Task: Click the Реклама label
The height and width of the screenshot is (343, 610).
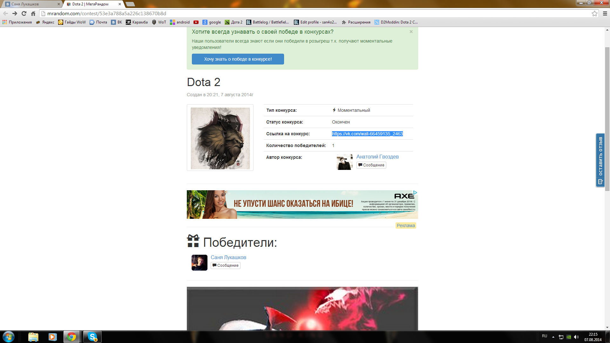Action: coord(406,225)
